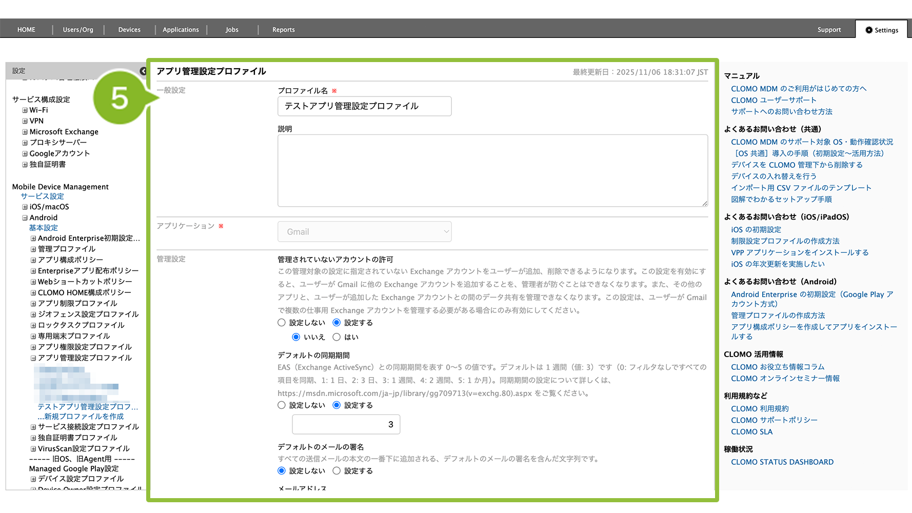Collapse the settings sidebar panel arrow
Image resolution: width=912 pixels, height=513 pixels.
point(143,71)
